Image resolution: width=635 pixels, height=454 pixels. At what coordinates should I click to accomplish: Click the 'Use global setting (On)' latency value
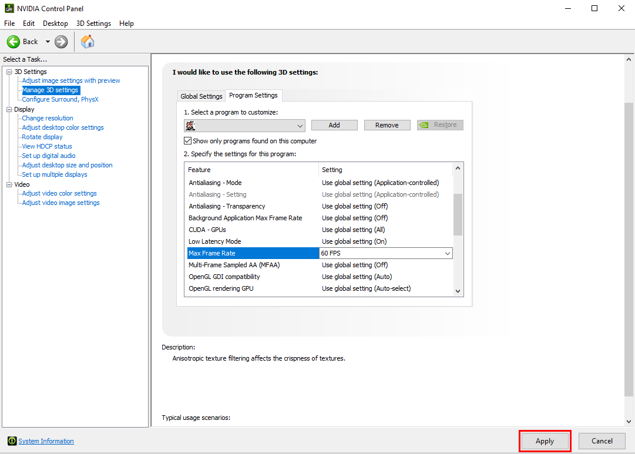(x=354, y=241)
